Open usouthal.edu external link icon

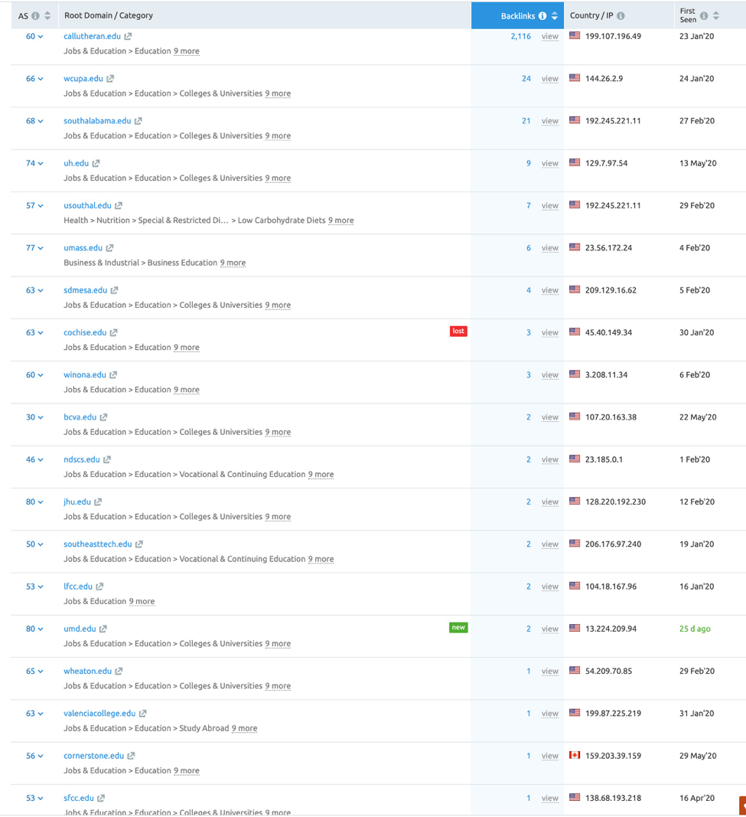tap(119, 206)
